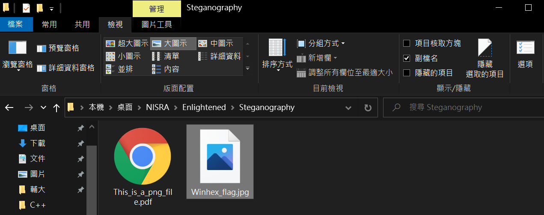The width and height of the screenshot is (544, 215).
Task: Go up one folder level
Action: [56, 107]
